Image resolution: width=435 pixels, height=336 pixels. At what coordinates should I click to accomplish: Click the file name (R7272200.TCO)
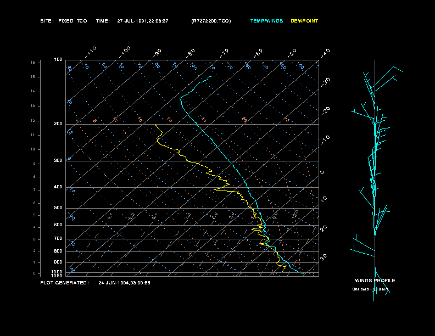click(x=211, y=21)
